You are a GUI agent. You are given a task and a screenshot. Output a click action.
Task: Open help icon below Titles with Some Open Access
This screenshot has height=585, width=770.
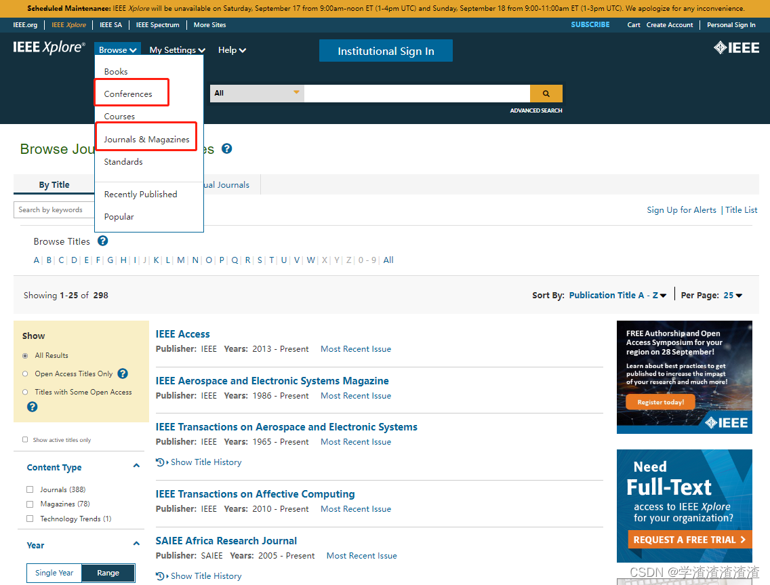point(32,407)
